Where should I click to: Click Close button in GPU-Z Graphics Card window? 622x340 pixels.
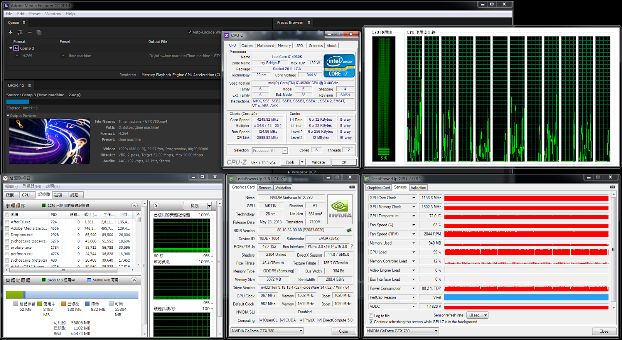[x=344, y=331]
